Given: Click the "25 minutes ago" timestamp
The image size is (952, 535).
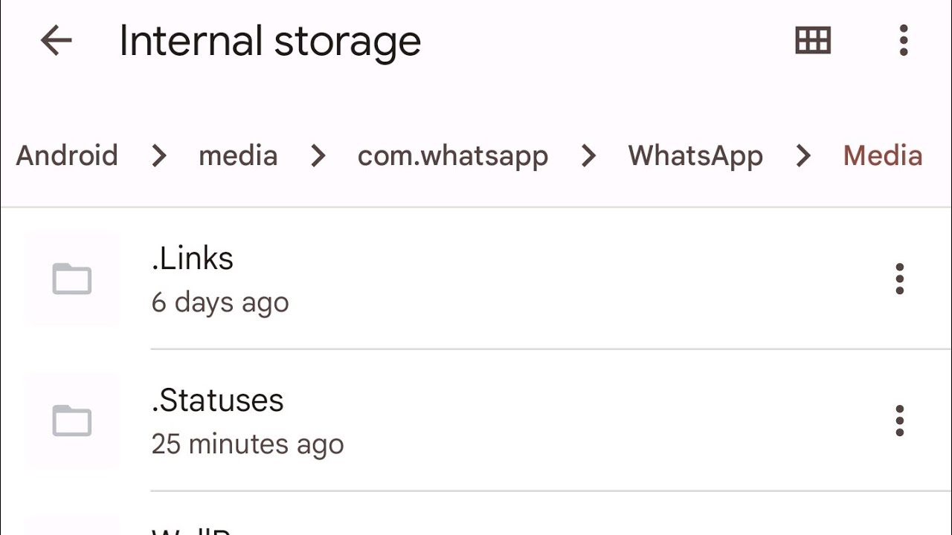Looking at the screenshot, I should pyautogui.click(x=248, y=444).
